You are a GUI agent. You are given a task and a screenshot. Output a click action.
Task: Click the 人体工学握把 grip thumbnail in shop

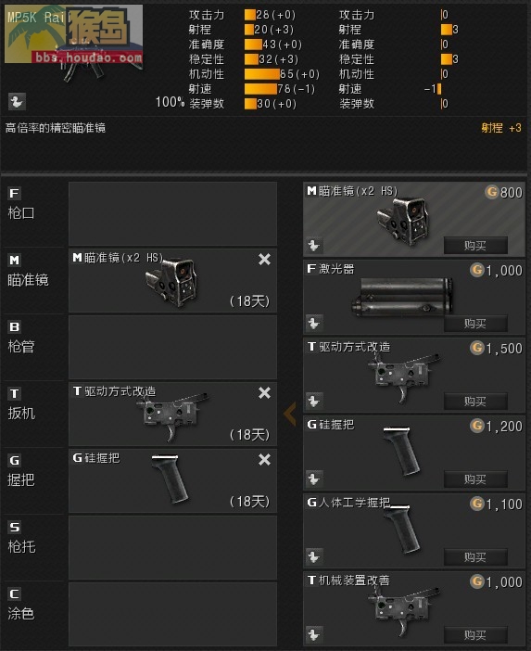pos(401,530)
